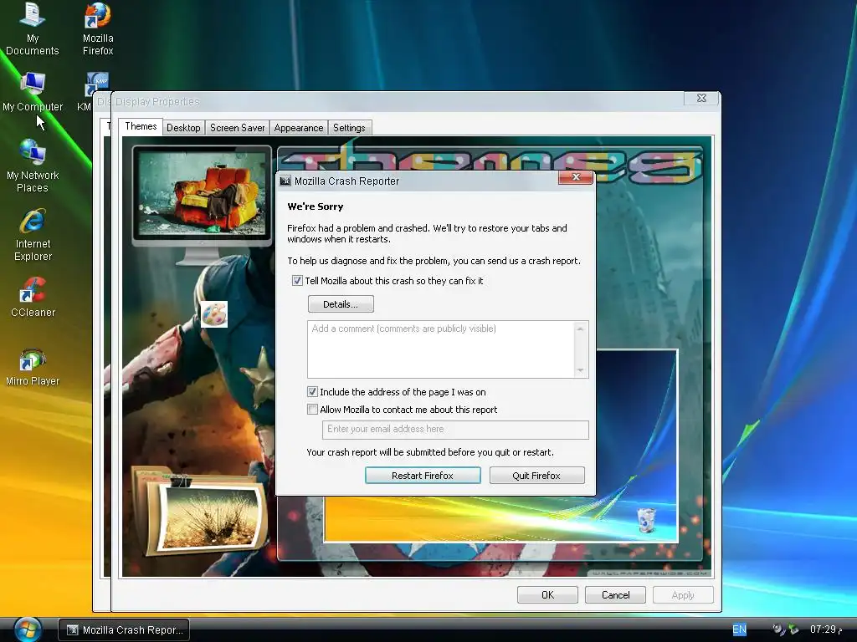
Task: Click the Start orb button
Action: pyautogui.click(x=28, y=629)
